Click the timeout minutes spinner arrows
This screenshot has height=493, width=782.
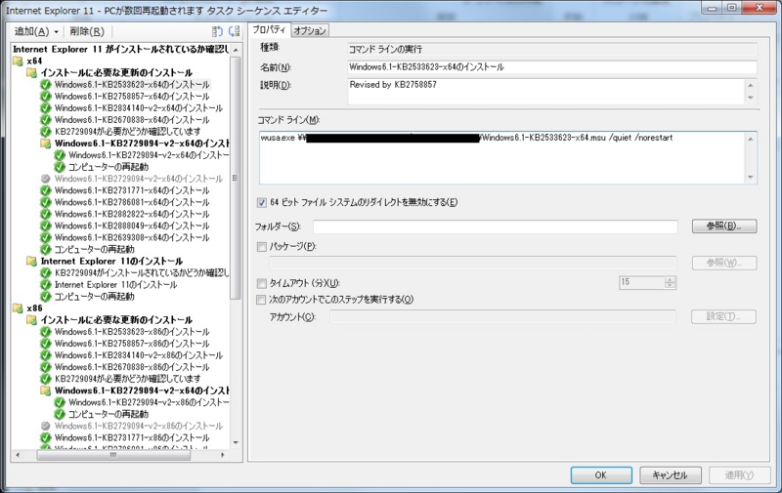(x=671, y=283)
